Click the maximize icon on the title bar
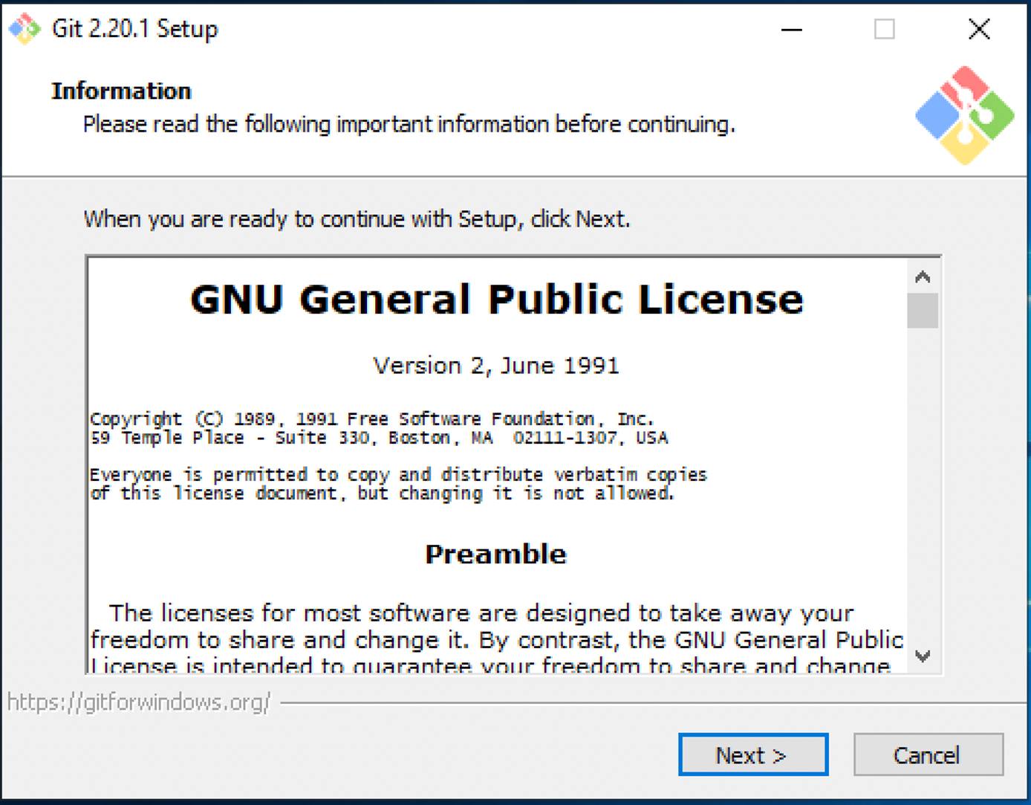 [884, 30]
